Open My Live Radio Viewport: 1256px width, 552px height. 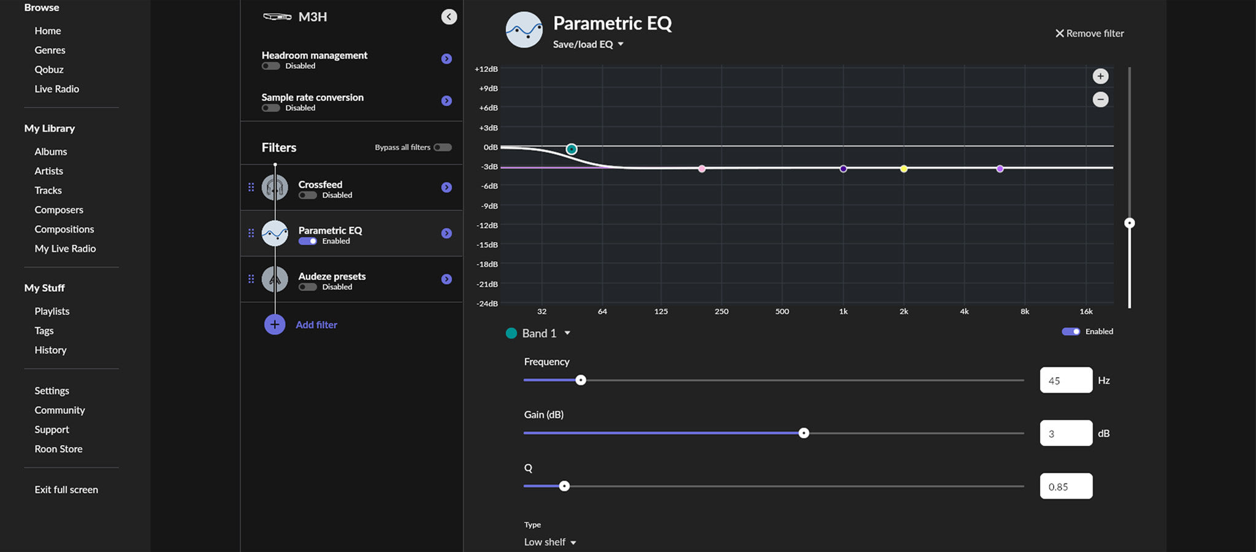65,248
